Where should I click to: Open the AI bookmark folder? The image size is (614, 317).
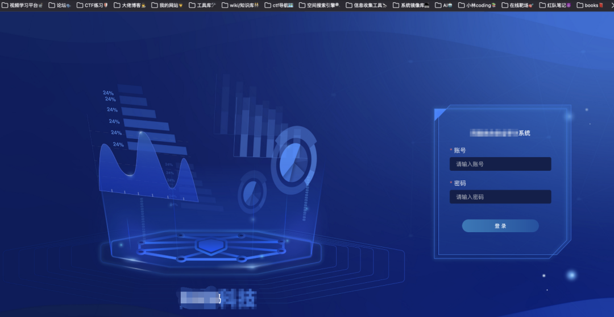pyautogui.click(x=443, y=6)
